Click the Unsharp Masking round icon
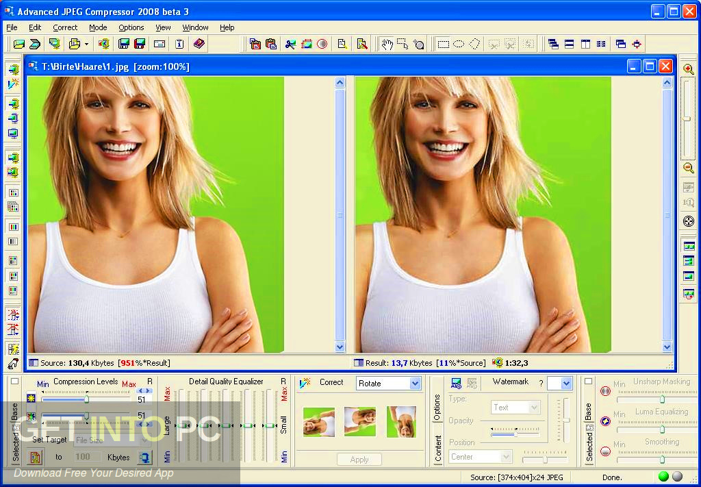The width and height of the screenshot is (701, 487). point(605,391)
